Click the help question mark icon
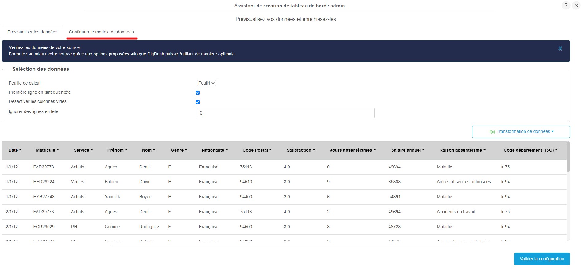This screenshot has height=271, width=581. (x=566, y=6)
